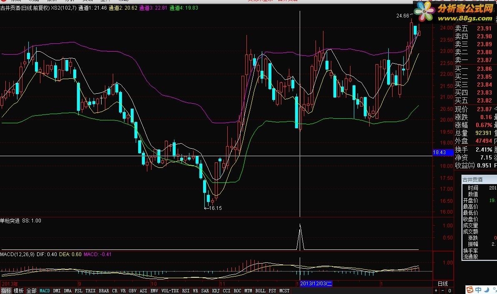Image resolution: width=497 pixels, height=294 pixels.
Task: Click the 24.66 high price annotation
Action: [x=403, y=16]
